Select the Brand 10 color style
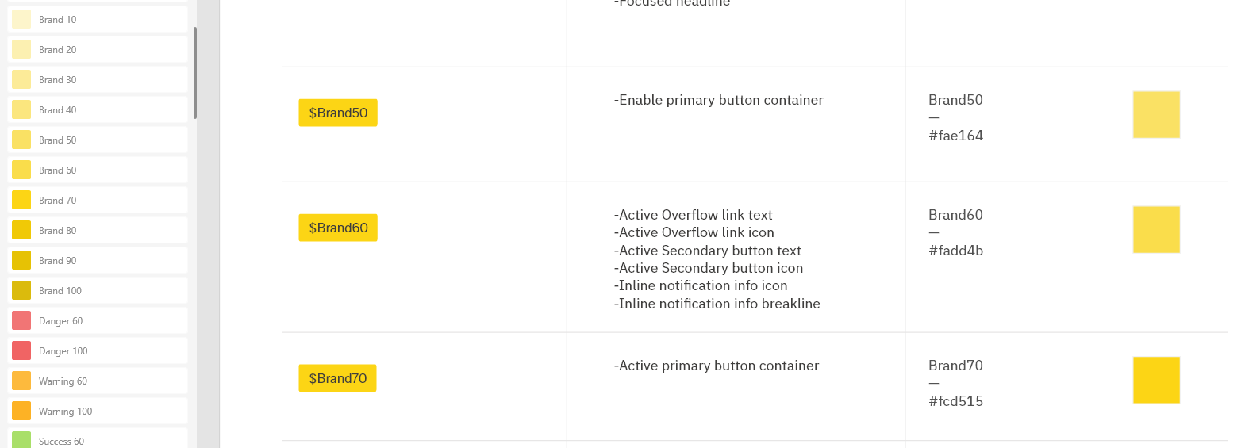The height and width of the screenshot is (448, 1245). (97, 20)
